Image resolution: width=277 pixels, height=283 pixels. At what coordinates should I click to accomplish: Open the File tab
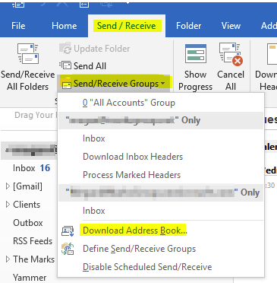(18, 26)
